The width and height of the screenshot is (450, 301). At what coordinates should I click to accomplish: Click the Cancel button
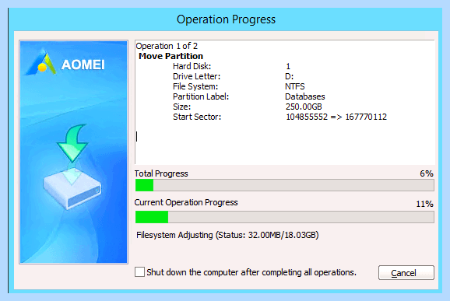[x=406, y=273]
